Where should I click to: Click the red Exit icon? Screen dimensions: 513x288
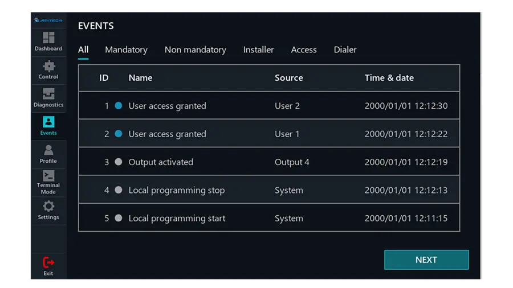coord(48,263)
